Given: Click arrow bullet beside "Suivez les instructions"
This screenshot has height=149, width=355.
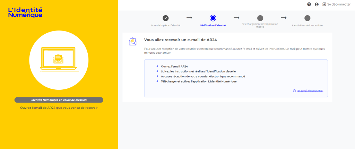Looking at the screenshot, I should coord(157,71).
